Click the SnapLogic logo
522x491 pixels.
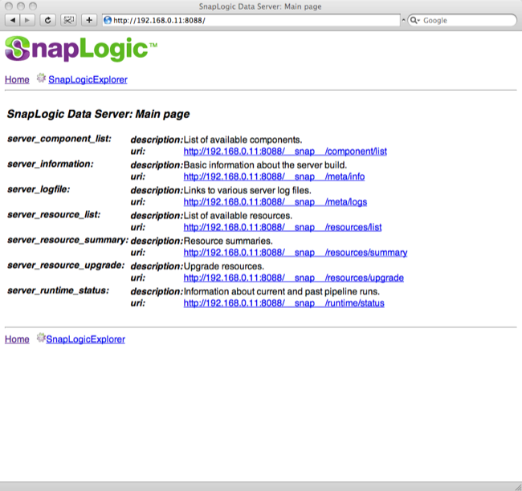pos(81,49)
